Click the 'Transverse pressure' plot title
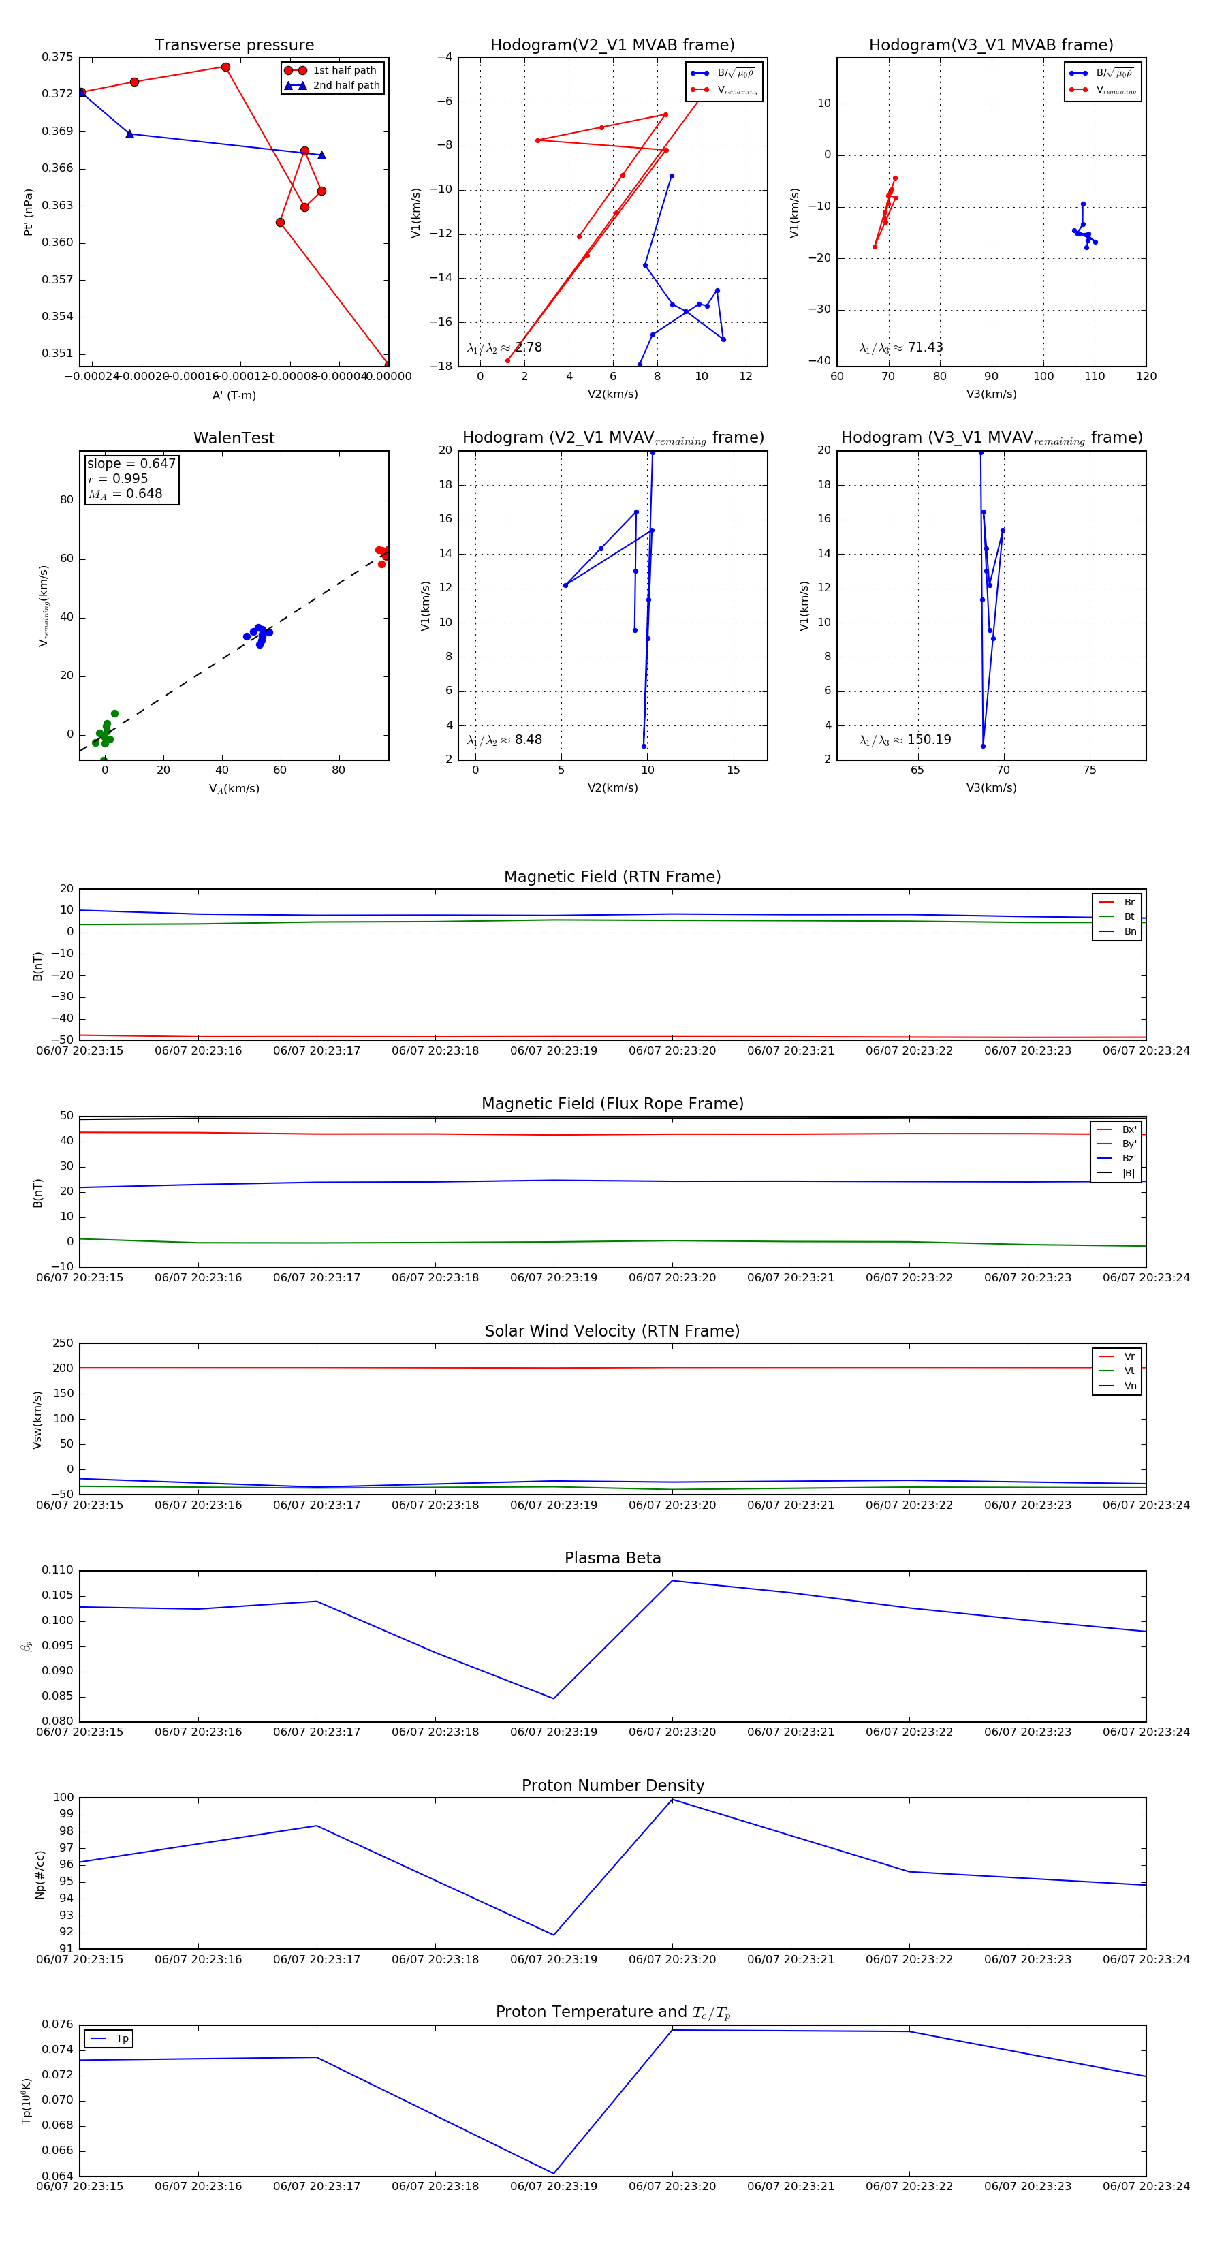 point(234,46)
